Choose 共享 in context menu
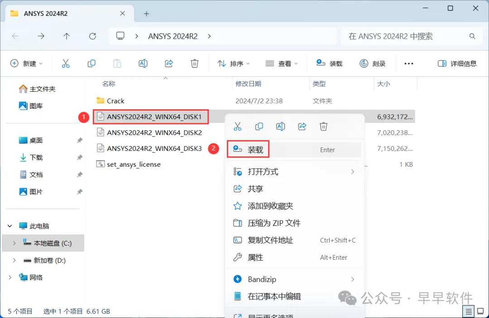489x318 pixels. coord(294,189)
